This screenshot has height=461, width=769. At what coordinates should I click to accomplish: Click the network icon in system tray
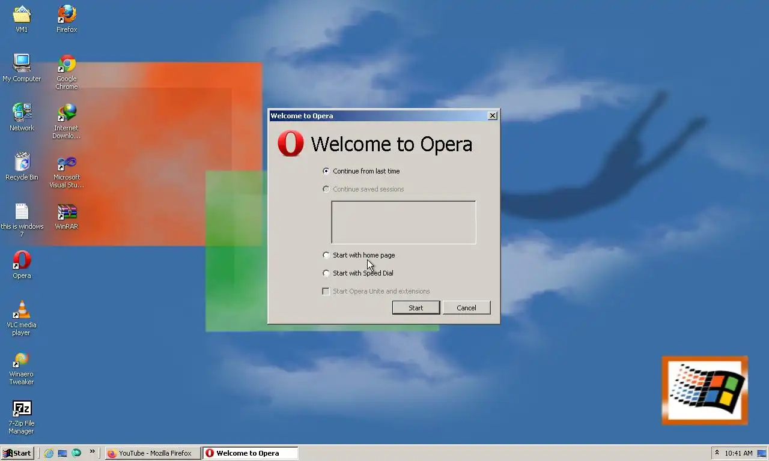point(762,453)
